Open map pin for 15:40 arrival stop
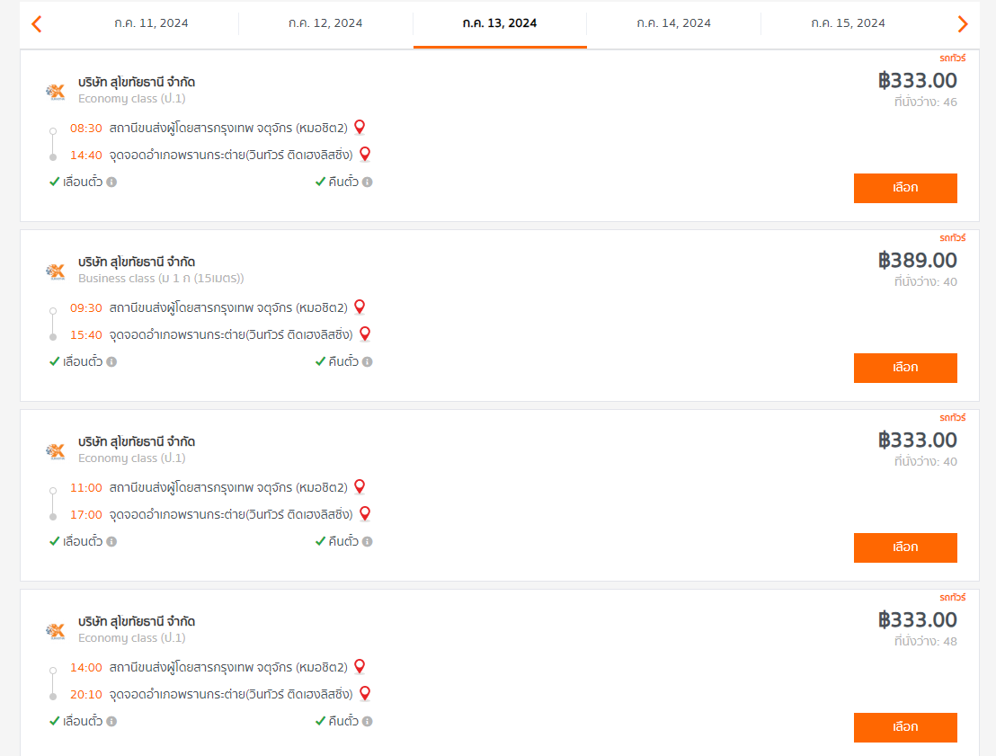The width and height of the screenshot is (996, 756). (x=365, y=334)
